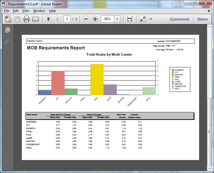The image size is (214, 173).
Task: Expand the toolbar customize dropdown arrow
Action: pos(151,19)
